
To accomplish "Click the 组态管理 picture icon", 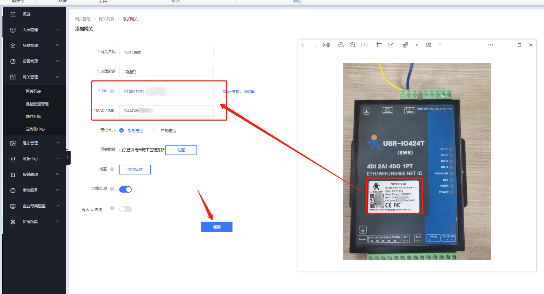I will (13, 143).
